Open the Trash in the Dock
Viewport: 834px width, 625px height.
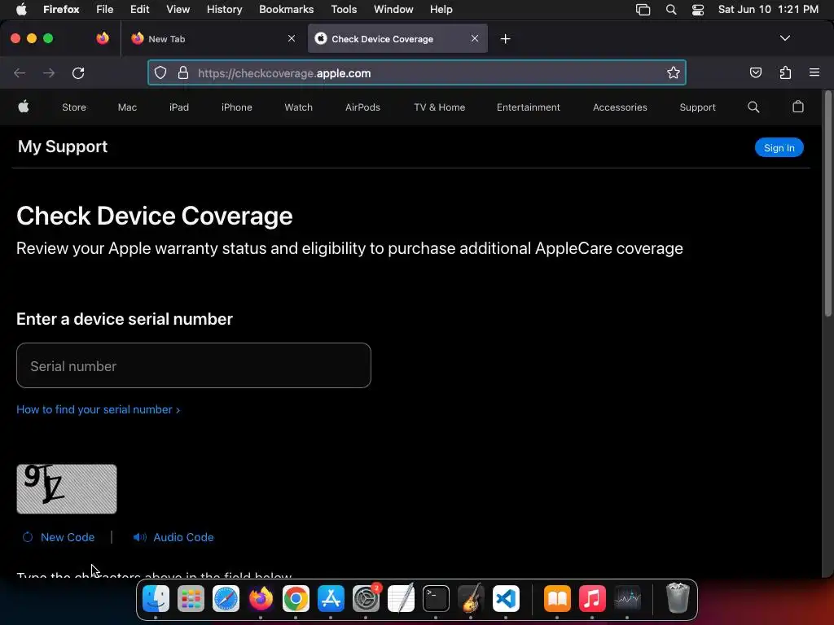click(x=678, y=598)
